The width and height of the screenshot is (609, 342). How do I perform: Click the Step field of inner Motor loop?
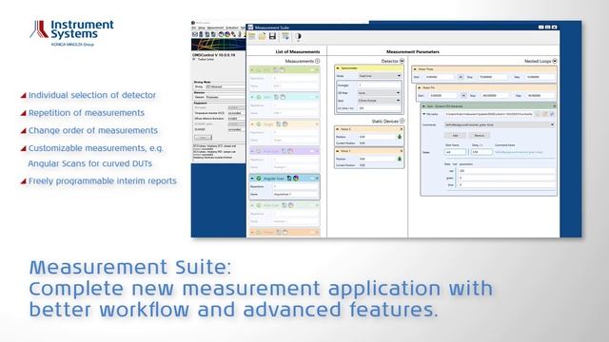pos(541,95)
